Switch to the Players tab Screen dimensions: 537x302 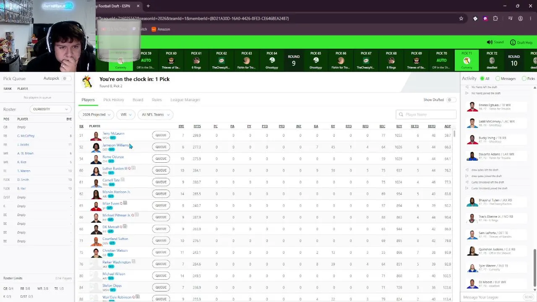pyautogui.click(x=88, y=100)
